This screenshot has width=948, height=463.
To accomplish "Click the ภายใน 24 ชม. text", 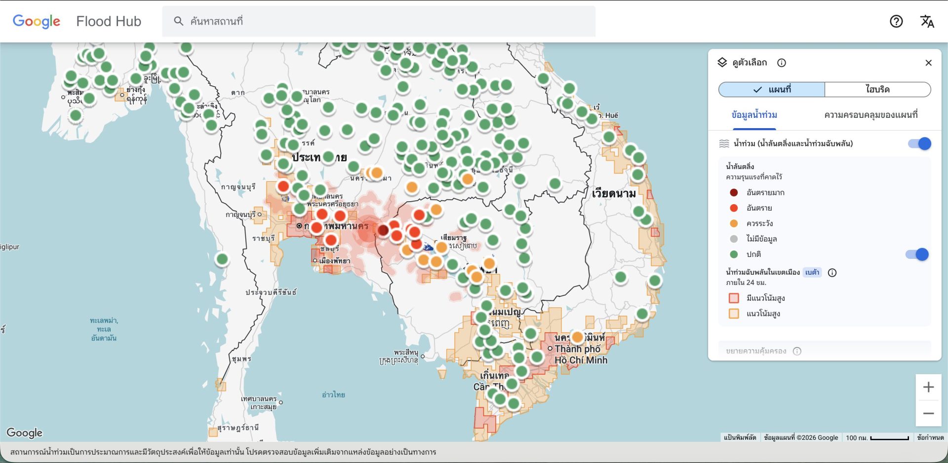I will (746, 283).
